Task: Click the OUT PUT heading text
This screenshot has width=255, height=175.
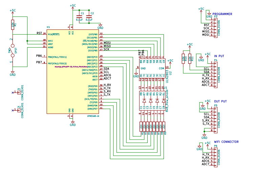Action: click(220, 101)
